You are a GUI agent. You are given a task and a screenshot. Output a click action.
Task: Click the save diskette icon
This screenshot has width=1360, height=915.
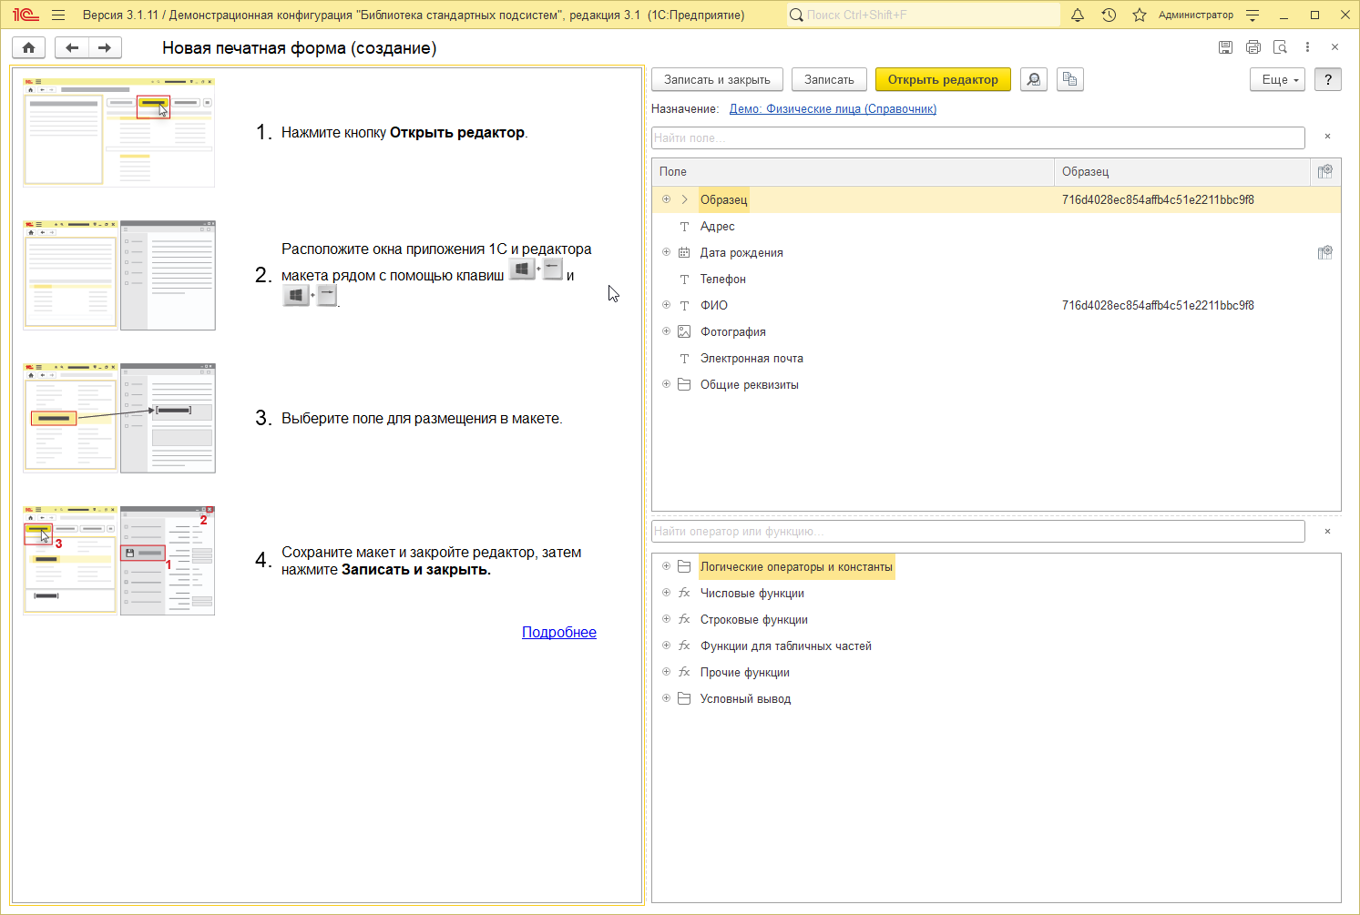(1225, 47)
